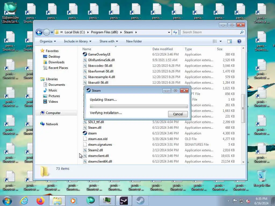Open the Include in library menu
This screenshot has width=275, height=206.
click(x=78, y=41)
